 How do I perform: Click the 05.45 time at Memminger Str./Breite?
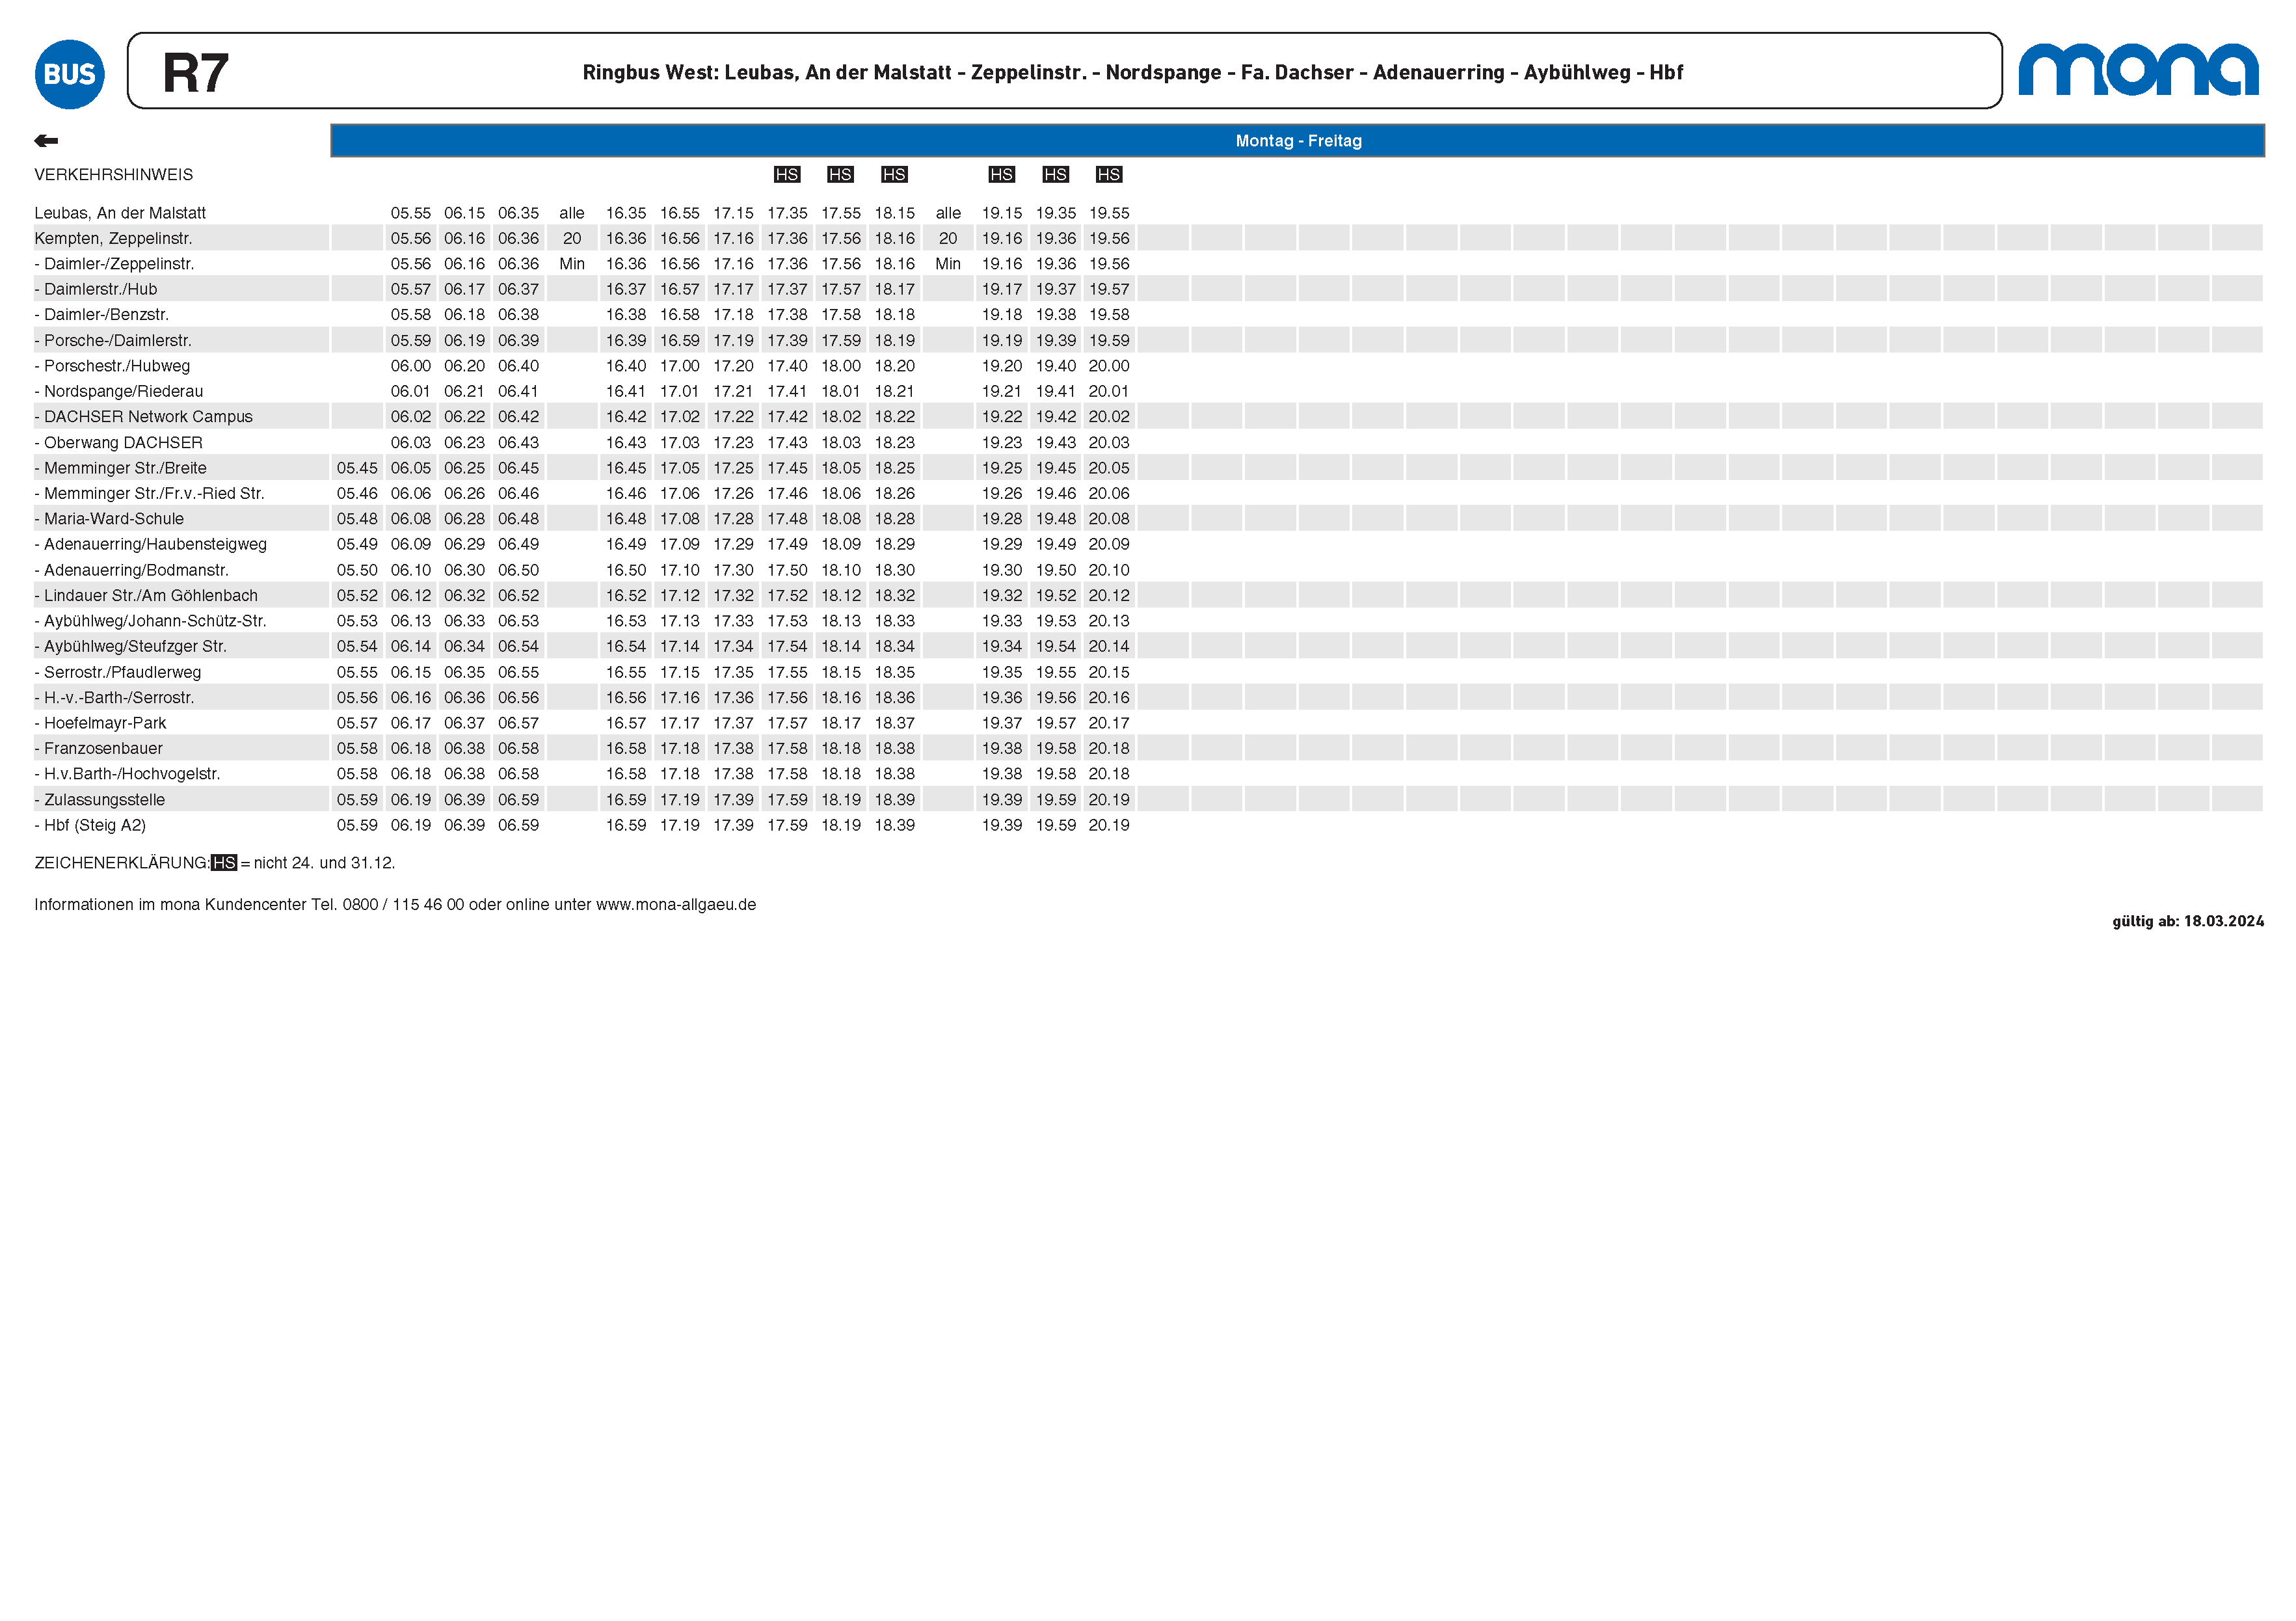[357, 468]
